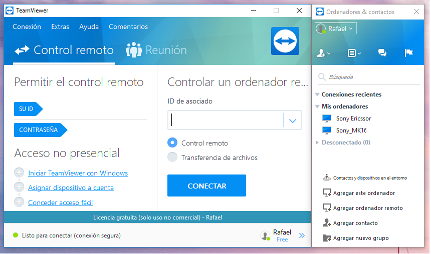
Task: Click the nearby contacts and devices icon
Action: [327, 177]
